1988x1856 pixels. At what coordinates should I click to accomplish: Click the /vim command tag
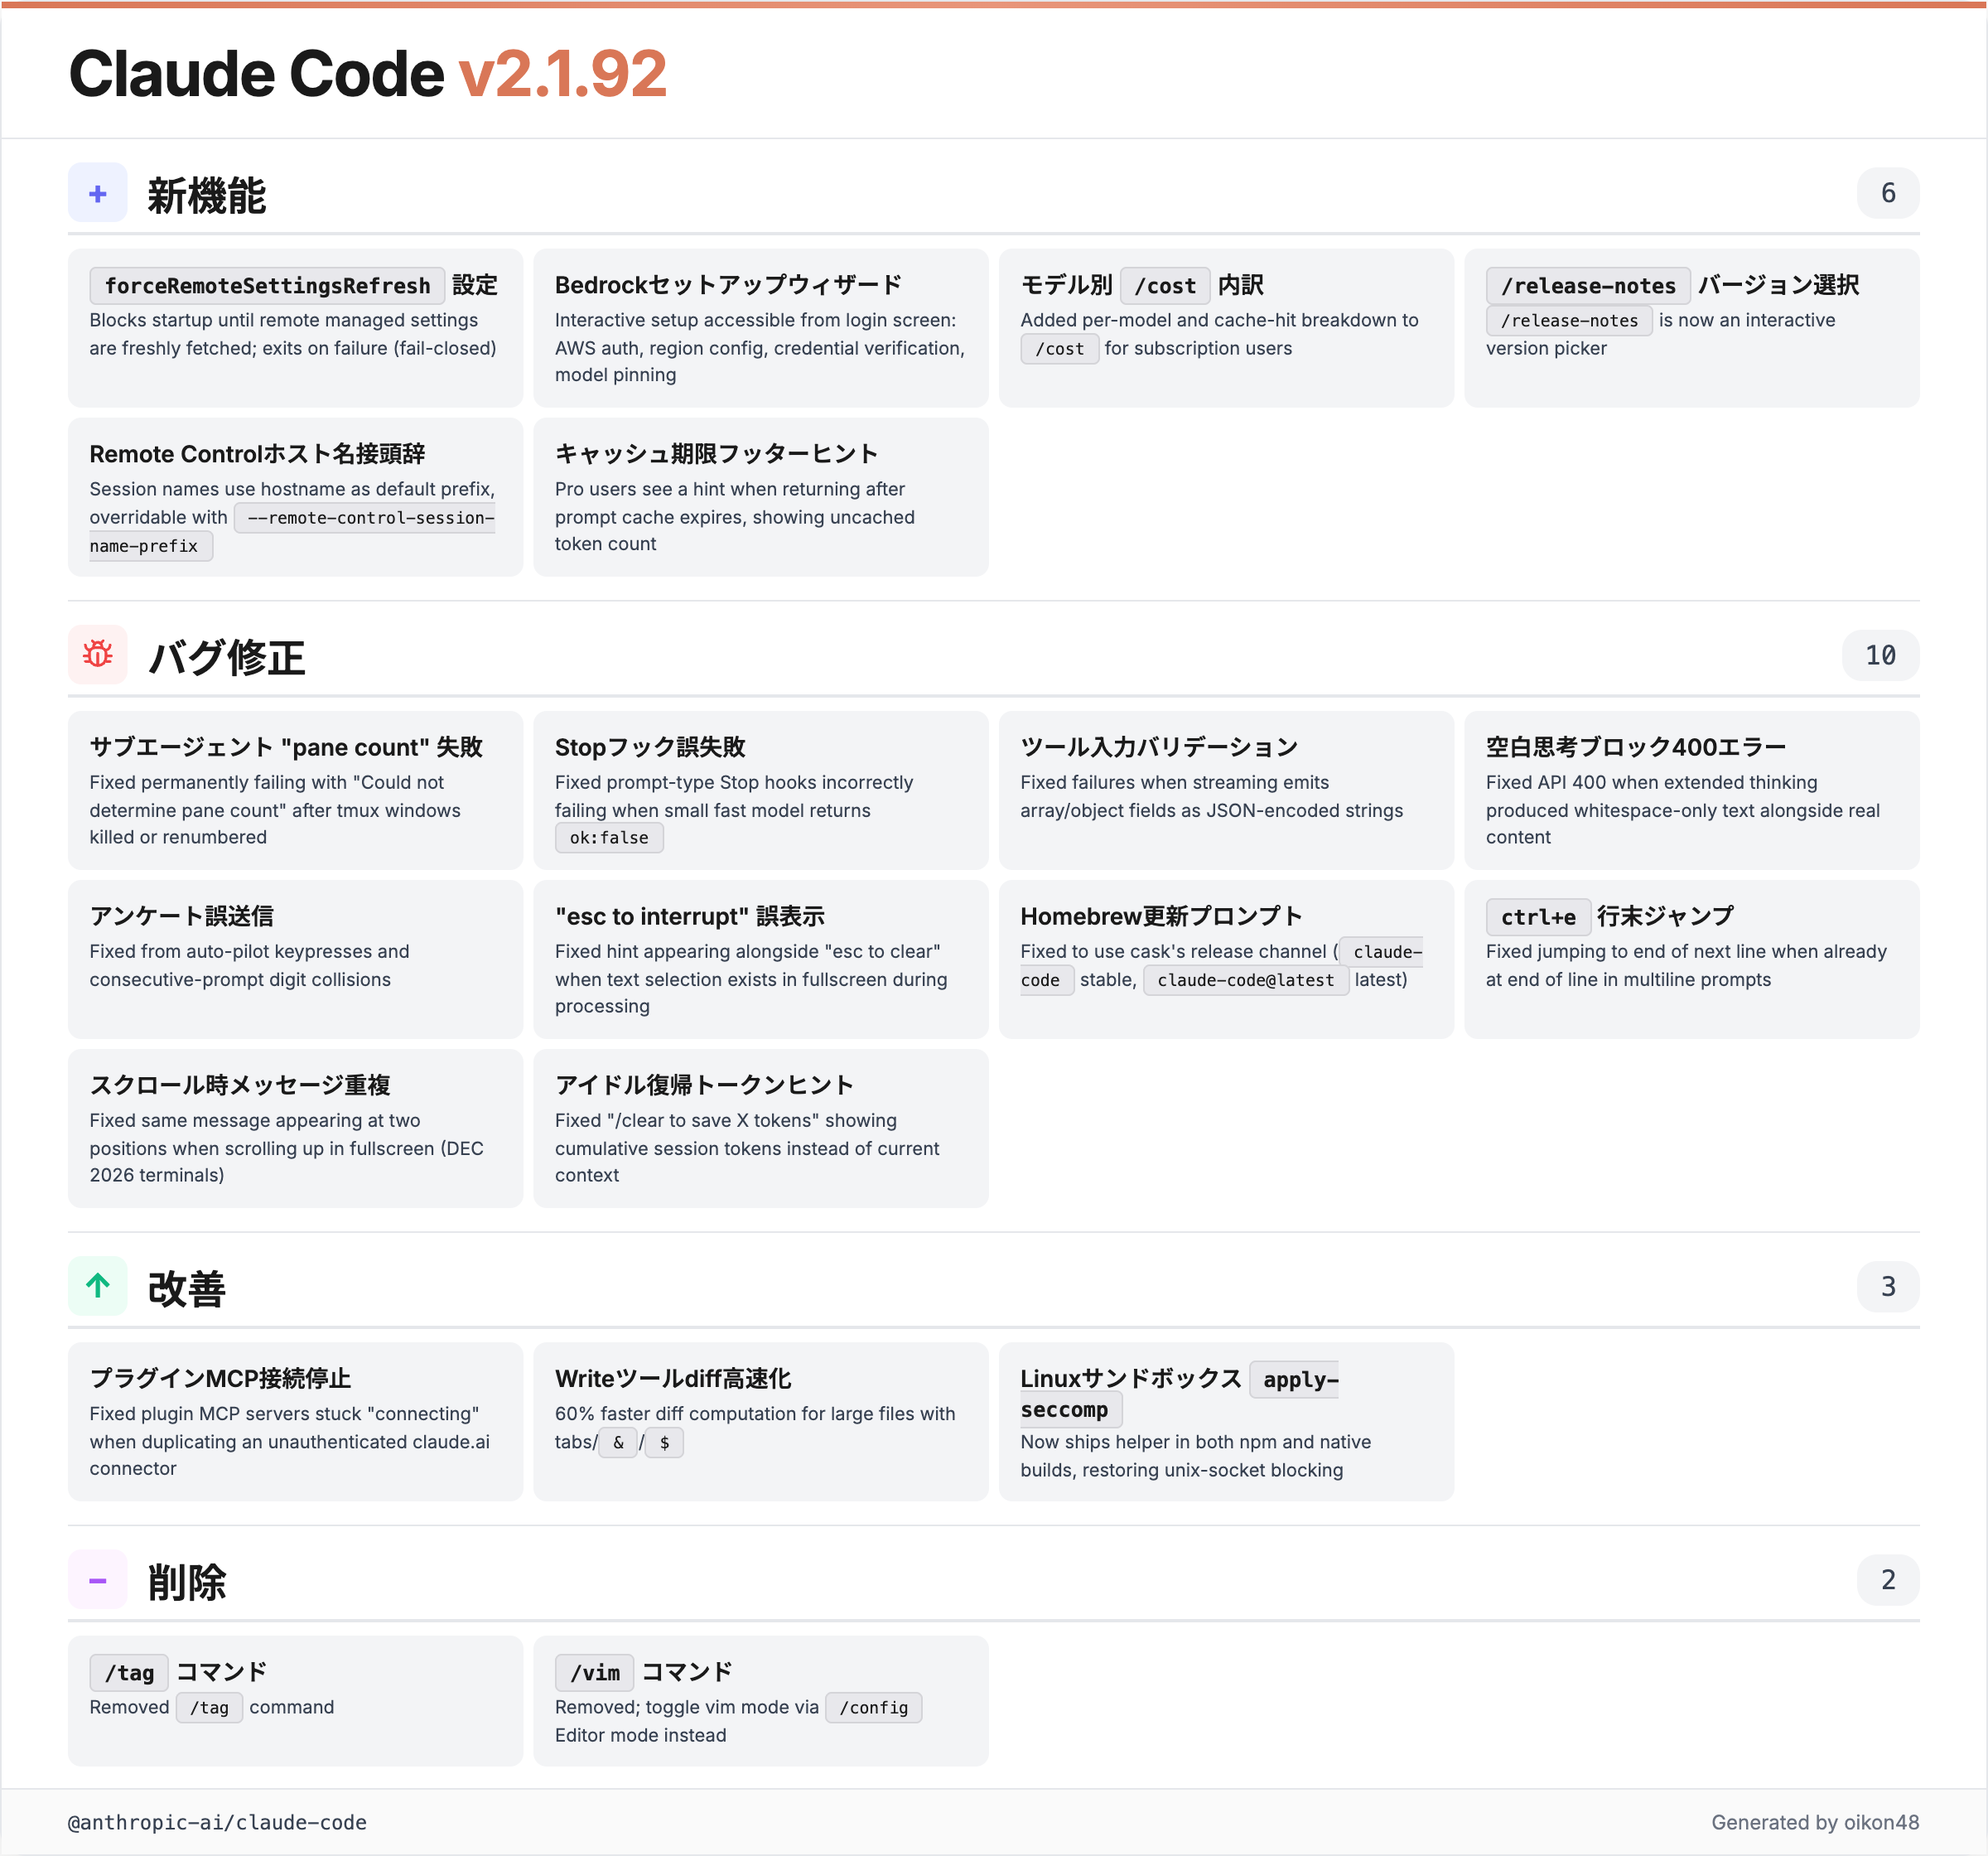tap(594, 1673)
